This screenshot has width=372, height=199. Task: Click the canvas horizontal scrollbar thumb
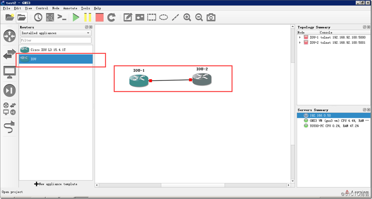tap(192, 185)
